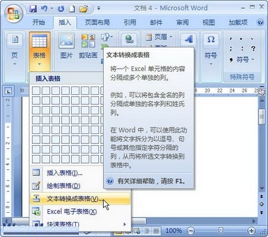Save the document via quick access toolbar
This screenshot has height=237, width=268.
coord(33,9)
